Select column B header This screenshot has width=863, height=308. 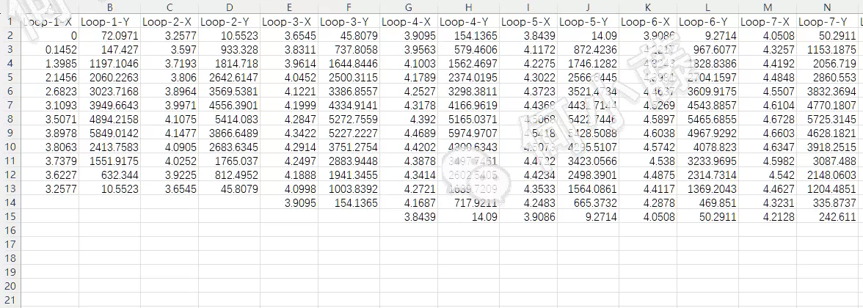(109, 7)
